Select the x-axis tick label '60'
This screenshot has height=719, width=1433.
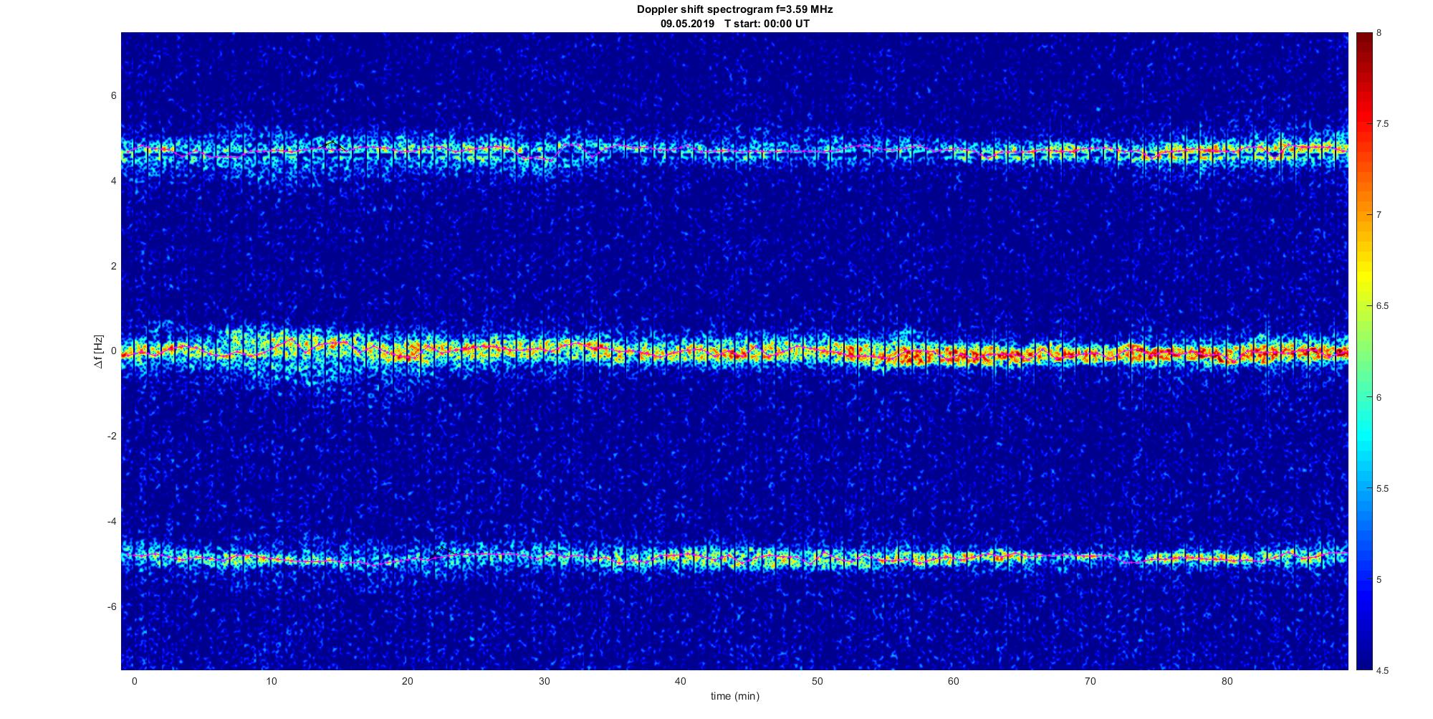[954, 681]
